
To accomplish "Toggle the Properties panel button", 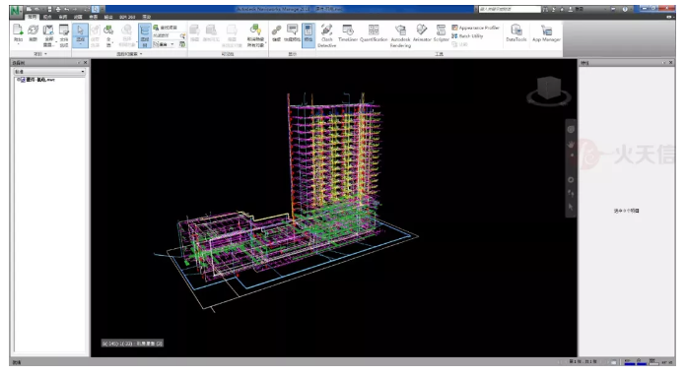I will (x=308, y=34).
